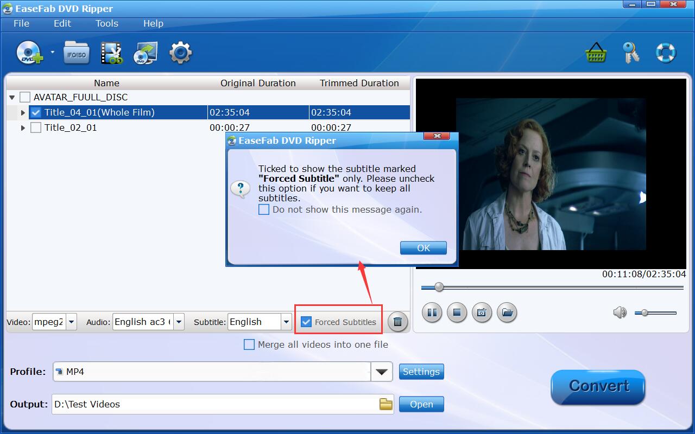Open the Edit menu
Viewport: 695px width, 434px height.
(62, 23)
